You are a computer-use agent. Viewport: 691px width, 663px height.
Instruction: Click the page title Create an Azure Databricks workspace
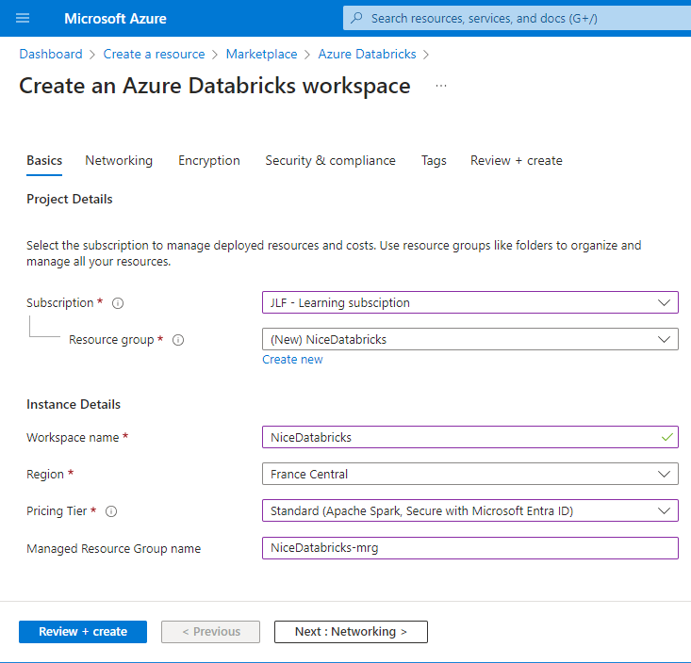[215, 86]
